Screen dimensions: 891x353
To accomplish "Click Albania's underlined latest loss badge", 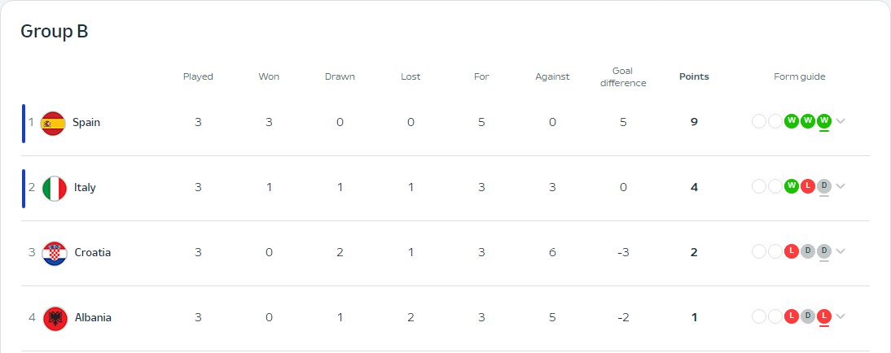I will [824, 316].
